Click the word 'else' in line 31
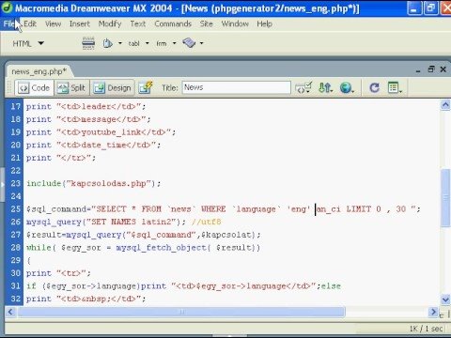 (x=331, y=285)
